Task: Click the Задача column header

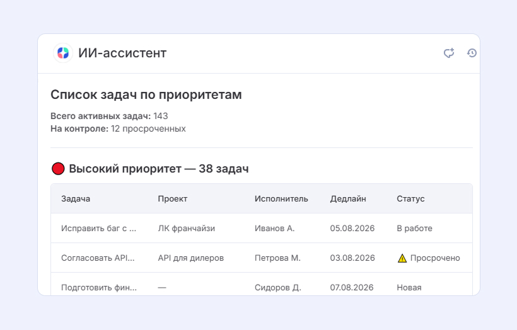Action: [x=76, y=199]
